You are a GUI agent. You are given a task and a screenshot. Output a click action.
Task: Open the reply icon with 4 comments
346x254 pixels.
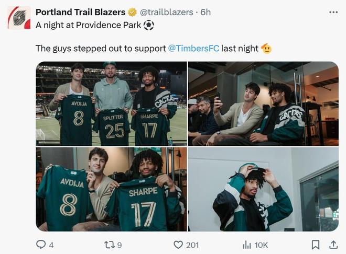tap(41, 245)
